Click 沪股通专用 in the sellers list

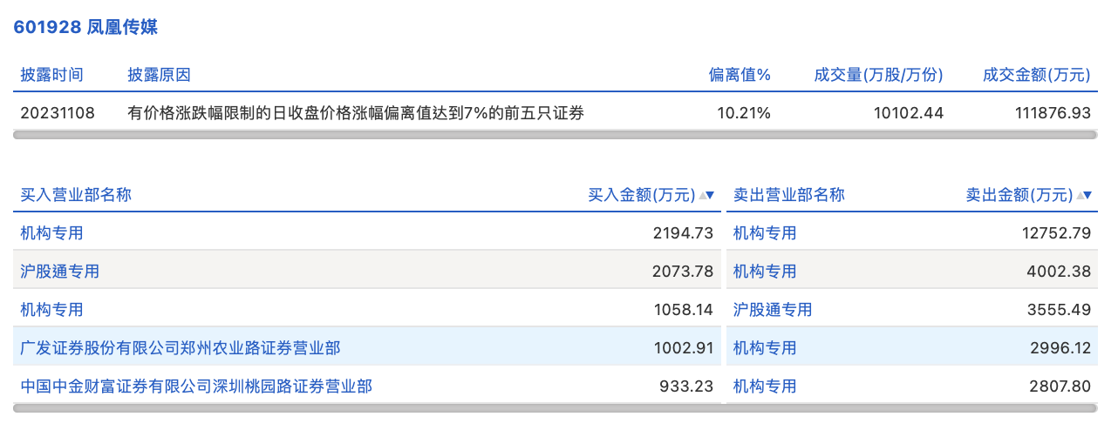click(773, 310)
